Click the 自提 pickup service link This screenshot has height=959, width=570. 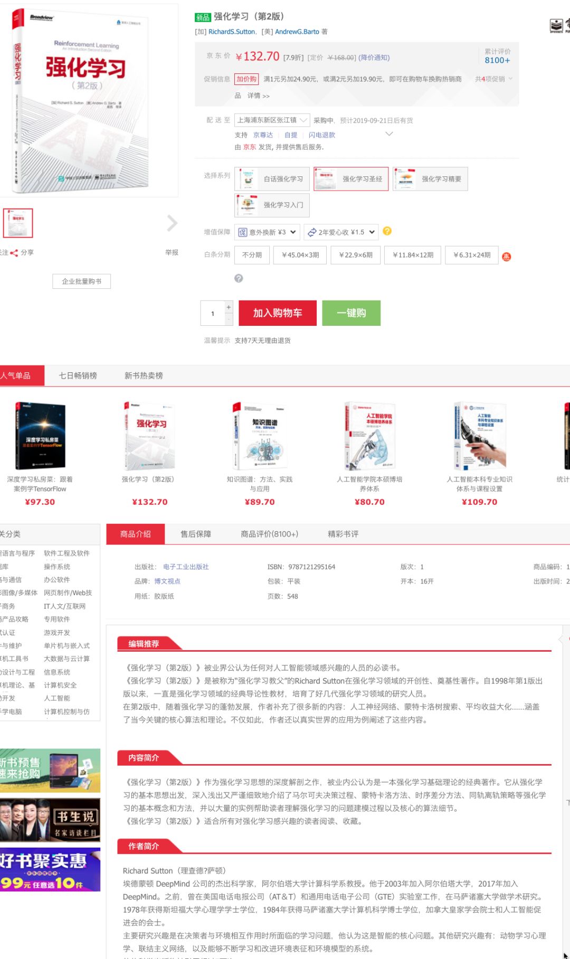pos(291,135)
